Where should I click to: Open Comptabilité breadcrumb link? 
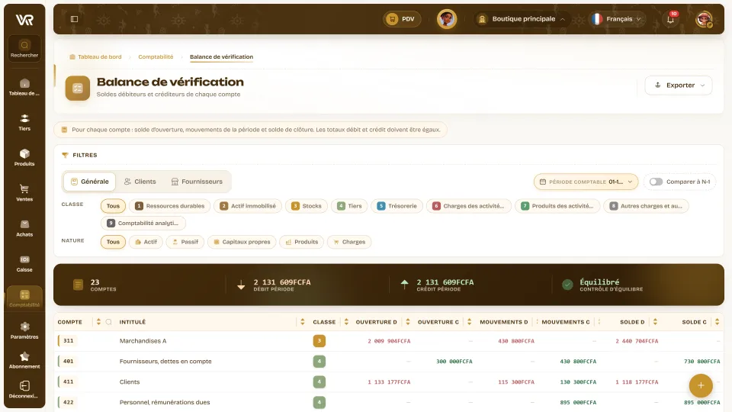(156, 57)
